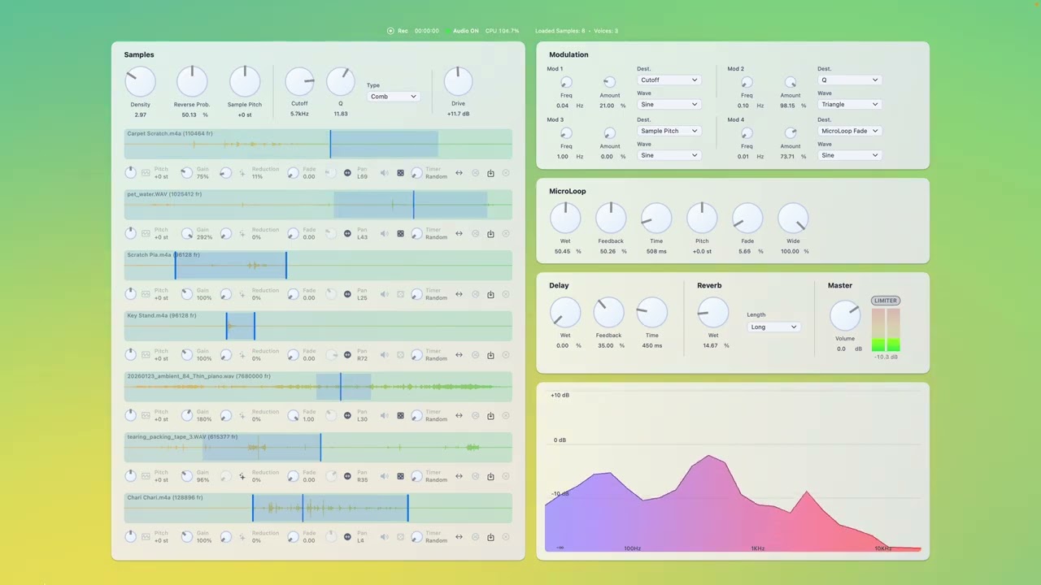The height and width of the screenshot is (585, 1041).
Task: Click the Reverb Wet knob
Action: pos(713,313)
